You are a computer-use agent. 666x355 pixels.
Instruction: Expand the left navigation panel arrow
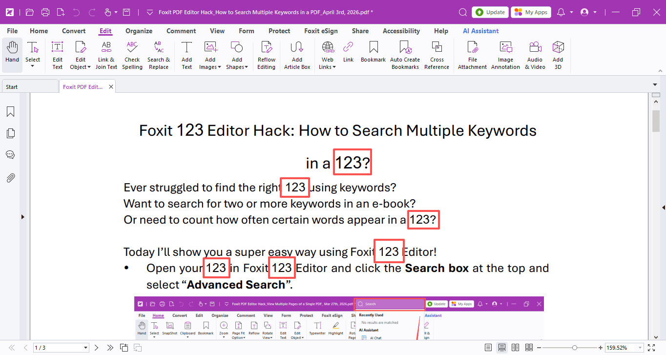[22, 216]
